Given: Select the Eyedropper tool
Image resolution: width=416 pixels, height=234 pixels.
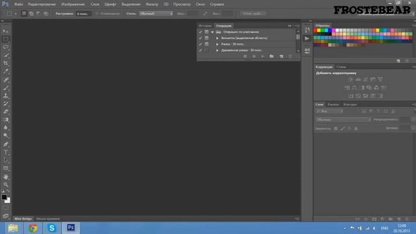Looking at the screenshot, I should click(6, 71).
